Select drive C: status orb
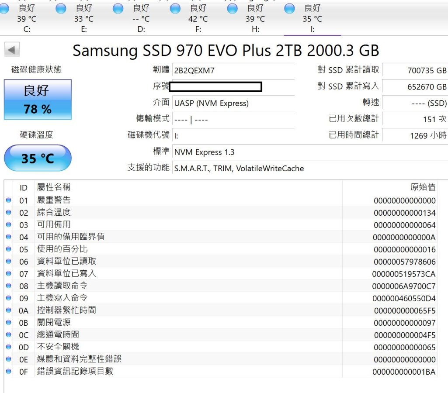 pyautogui.click(x=3, y=9)
